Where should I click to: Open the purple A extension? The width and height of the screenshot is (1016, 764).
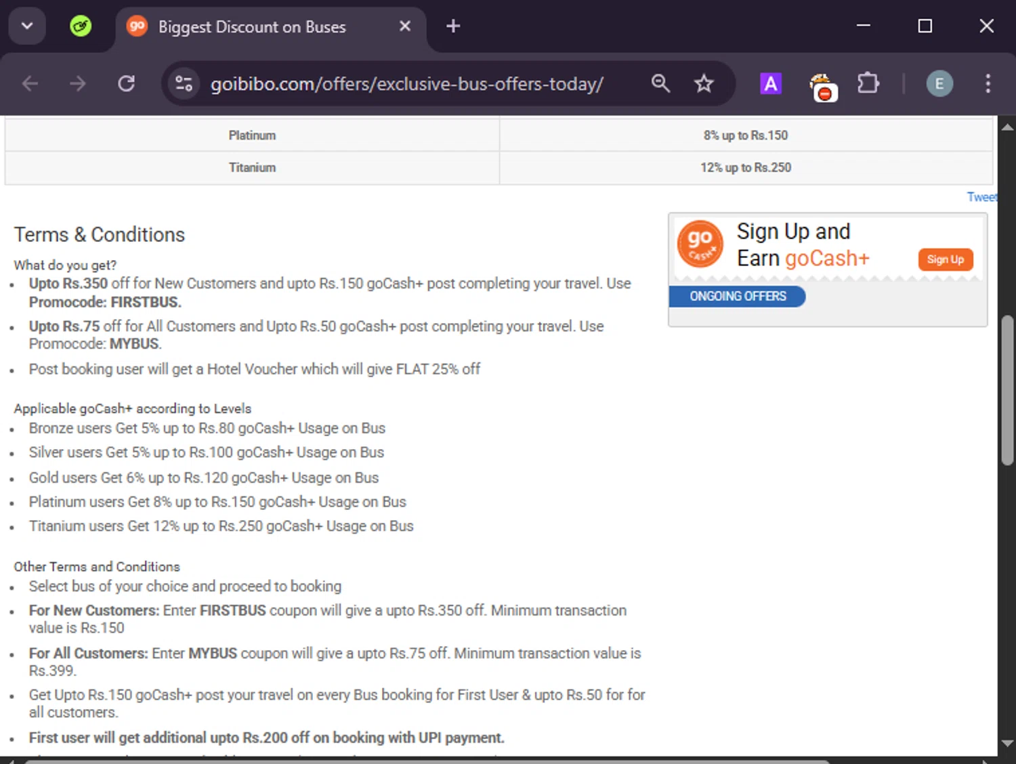pos(771,84)
